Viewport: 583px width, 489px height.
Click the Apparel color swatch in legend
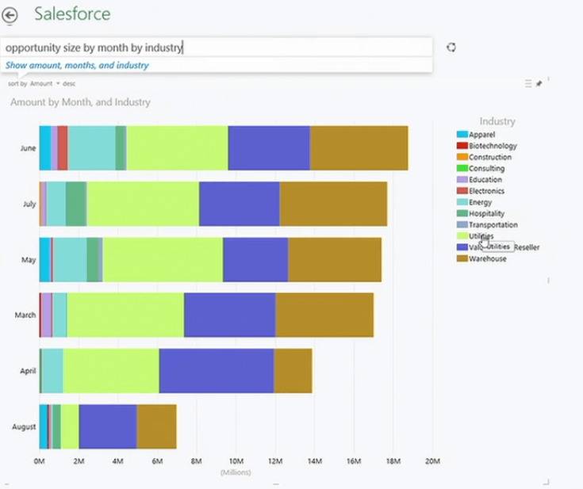tap(462, 135)
